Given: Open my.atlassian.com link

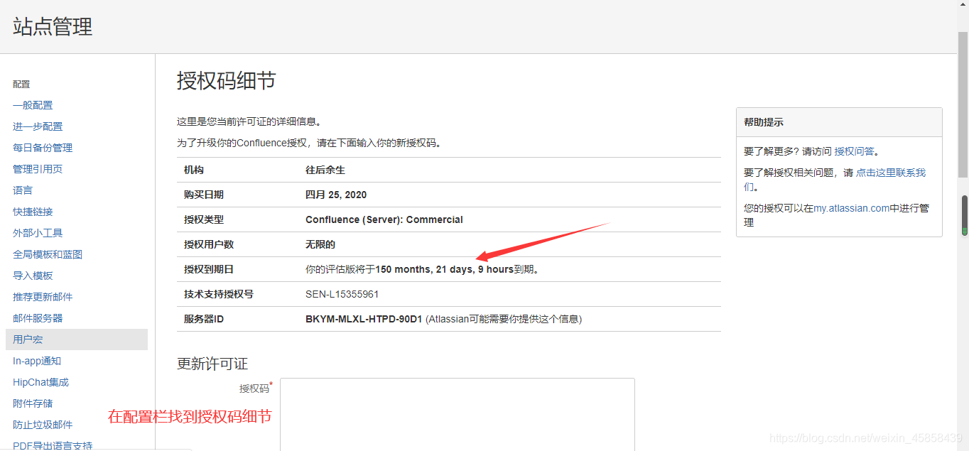Looking at the screenshot, I should [852, 208].
